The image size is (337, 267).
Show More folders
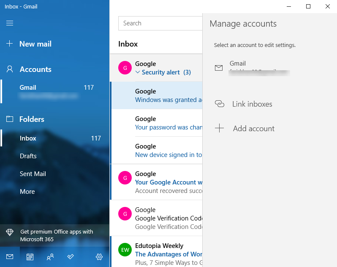pyautogui.click(x=54, y=191)
